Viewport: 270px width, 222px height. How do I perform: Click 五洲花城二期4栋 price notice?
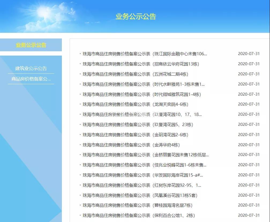[x=135, y=74]
